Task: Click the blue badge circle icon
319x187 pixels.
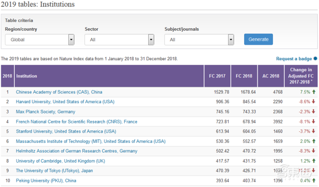Action: (315, 59)
